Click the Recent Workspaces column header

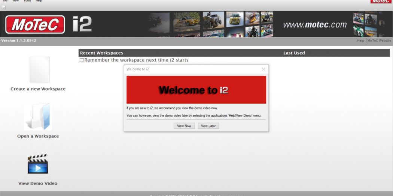[x=101, y=53]
